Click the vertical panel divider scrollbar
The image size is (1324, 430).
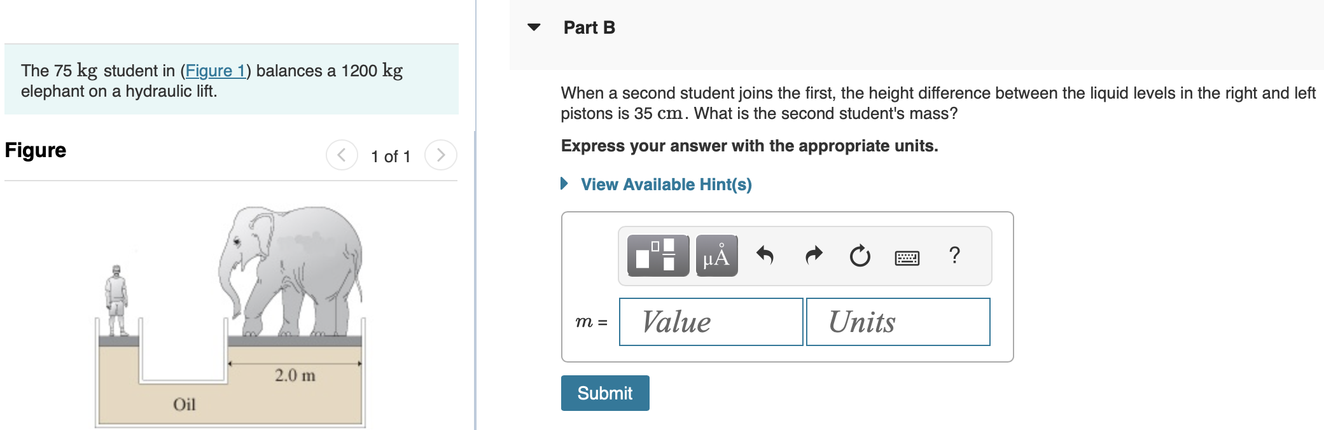(x=475, y=280)
